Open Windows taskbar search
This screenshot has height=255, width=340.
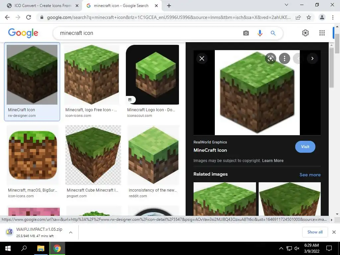[24, 248]
